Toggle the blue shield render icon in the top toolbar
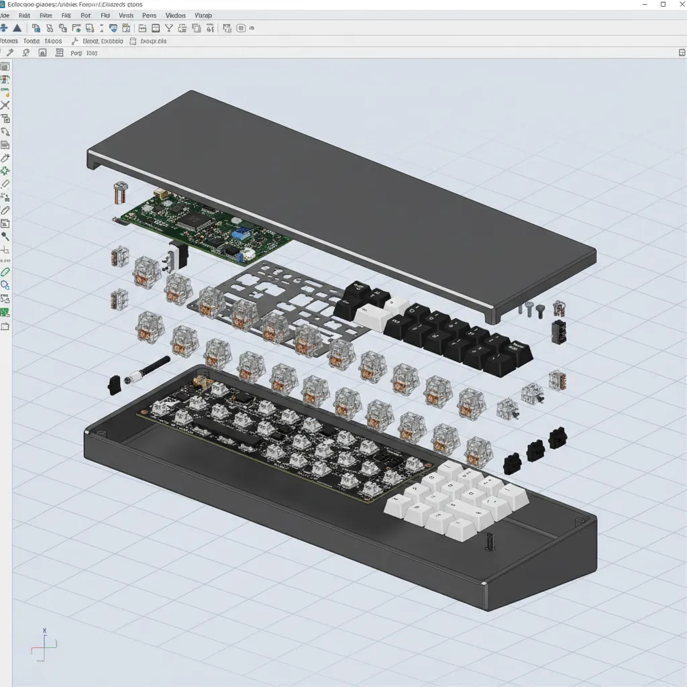The image size is (687, 687). point(113,28)
